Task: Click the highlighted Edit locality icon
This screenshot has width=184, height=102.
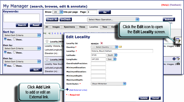Action: pyautogui.click(x=178, y=41)
